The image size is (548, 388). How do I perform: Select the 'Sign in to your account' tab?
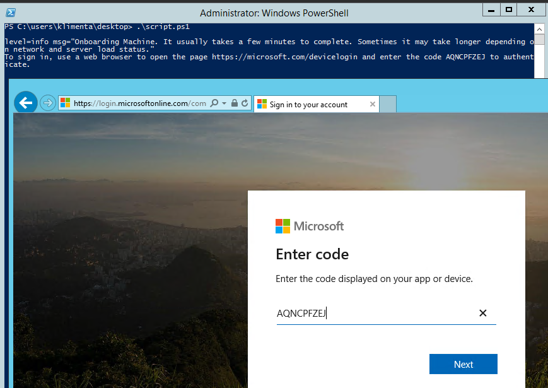[317, 104]
